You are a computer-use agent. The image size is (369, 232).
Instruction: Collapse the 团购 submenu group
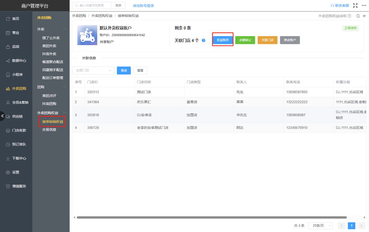(64, 87)
